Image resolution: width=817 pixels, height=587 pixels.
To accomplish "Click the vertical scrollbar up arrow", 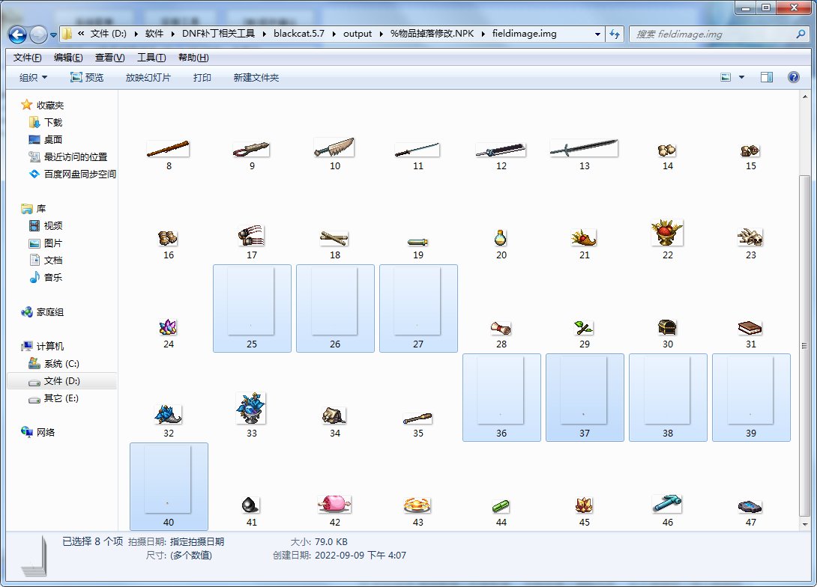I will [805, 97].
